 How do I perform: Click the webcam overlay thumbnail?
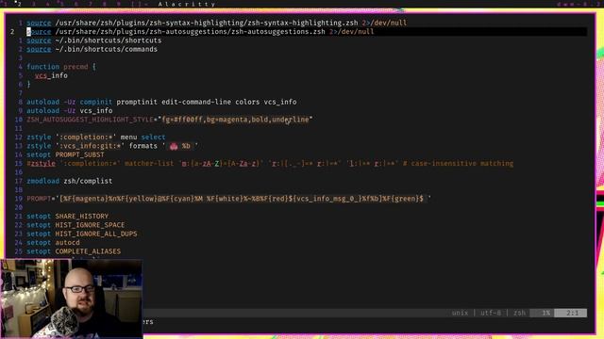pyautogui.click(x=72, y=299)
